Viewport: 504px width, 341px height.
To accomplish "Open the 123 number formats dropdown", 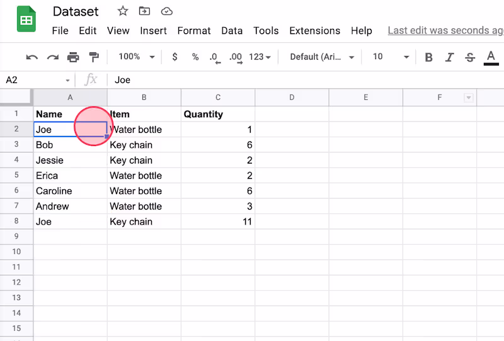I will 260,57.
